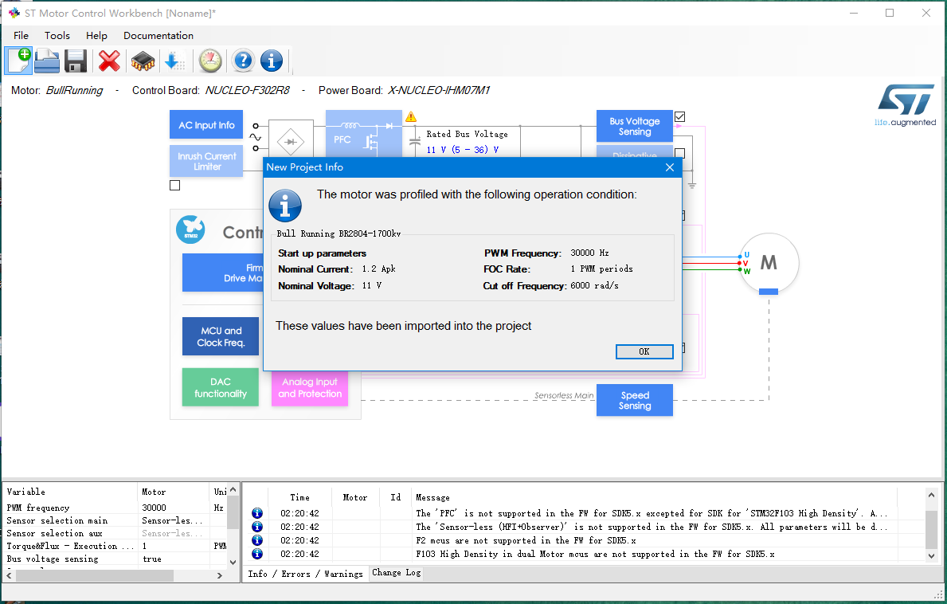Click the Rated Bus Voltage value link
Image resolution: width=947 pixels, height=604 pixels.
tap(463, 150)
